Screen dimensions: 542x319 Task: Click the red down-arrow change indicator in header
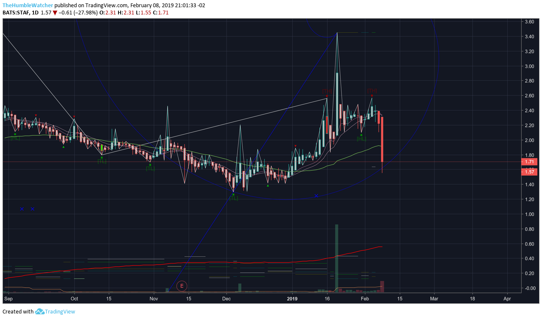(x=55, y=13)
